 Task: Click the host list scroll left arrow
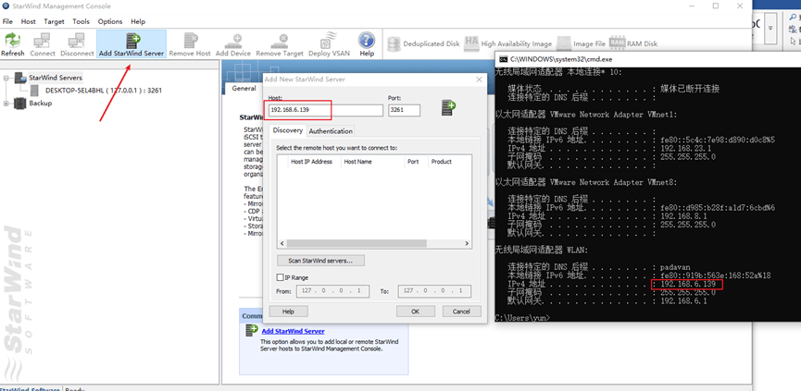pyautogui.click(x=282, y=244)
